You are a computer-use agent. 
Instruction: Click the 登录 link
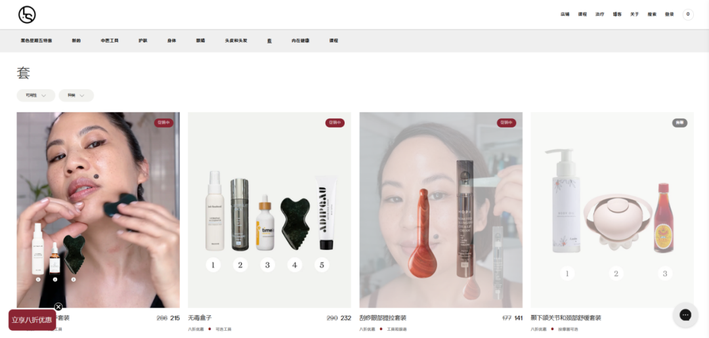coord(669,14)
